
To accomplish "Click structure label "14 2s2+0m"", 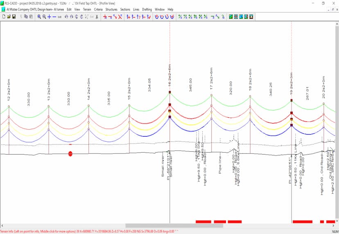I will coord(89,89).
